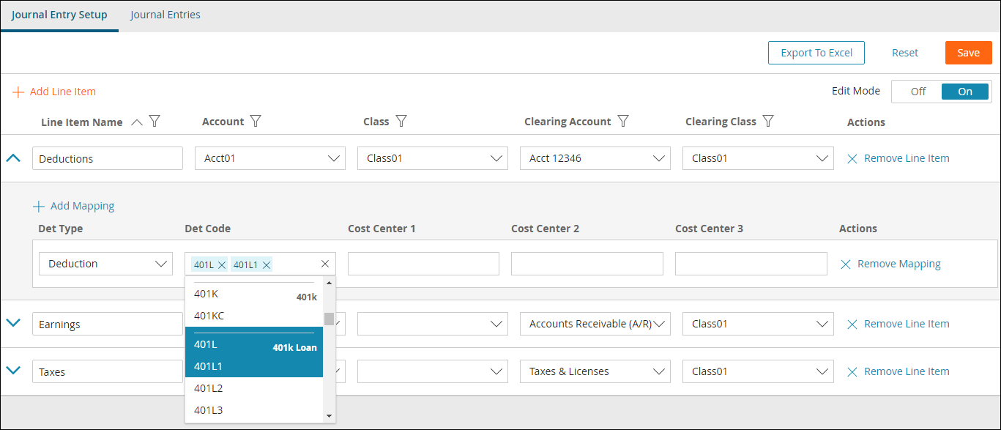
Task: Click Remove Line Item for Earnings
Action: tap(907, 324)
